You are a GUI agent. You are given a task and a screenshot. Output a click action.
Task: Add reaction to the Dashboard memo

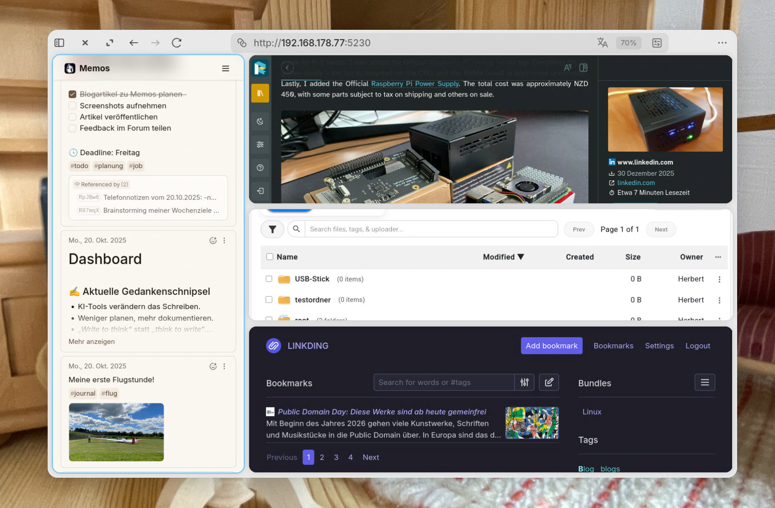coord(213,241)
